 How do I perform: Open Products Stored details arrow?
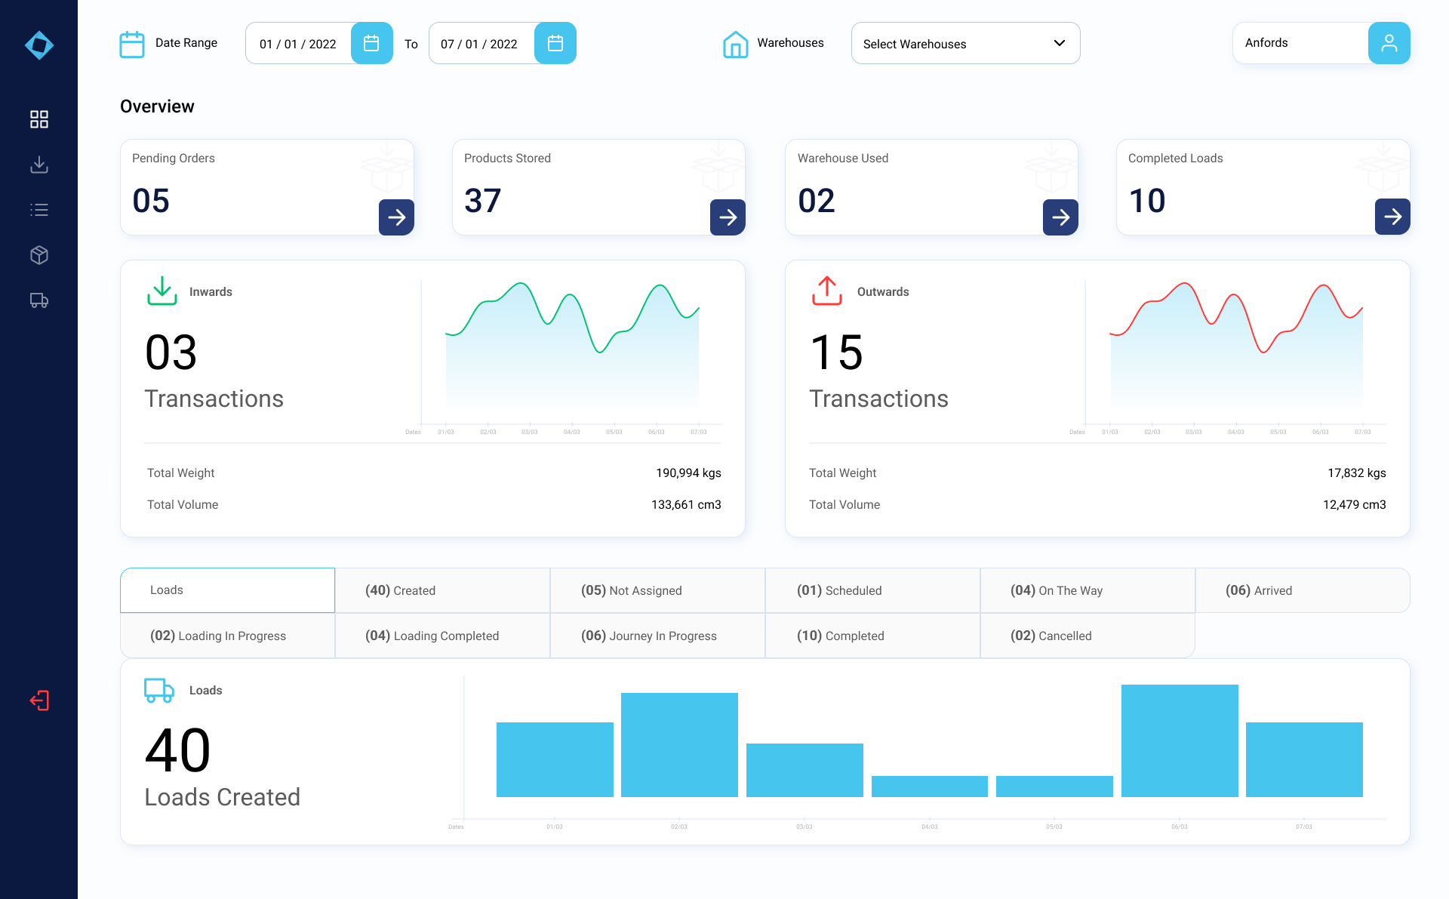[x=728, y=217]
